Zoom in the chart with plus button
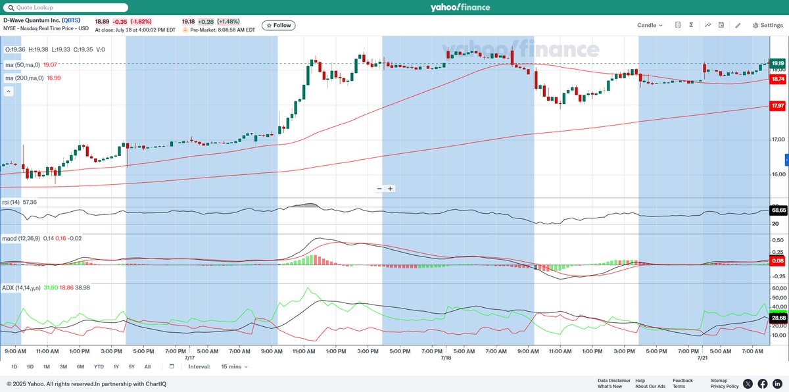 (390, 189)
